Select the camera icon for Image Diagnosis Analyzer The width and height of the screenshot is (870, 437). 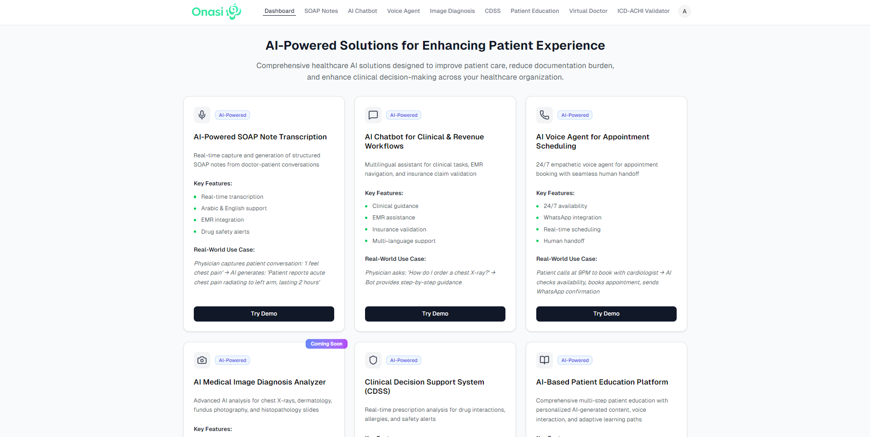pos(202,360)
